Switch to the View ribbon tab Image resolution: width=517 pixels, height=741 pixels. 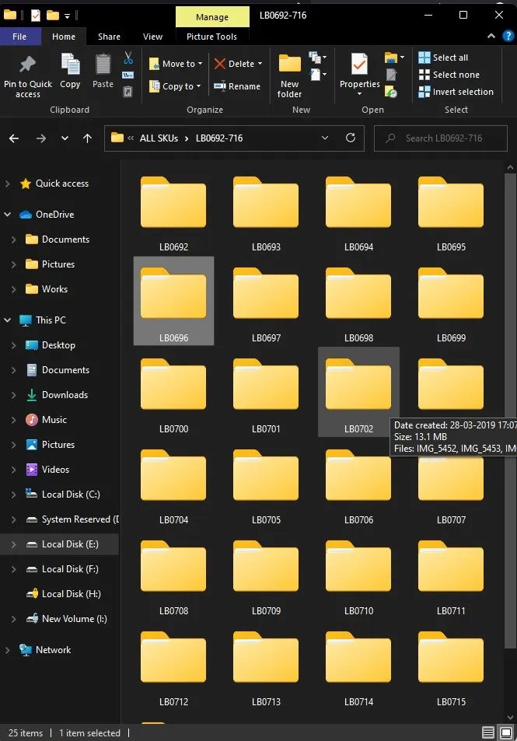(x=152, y=37)
